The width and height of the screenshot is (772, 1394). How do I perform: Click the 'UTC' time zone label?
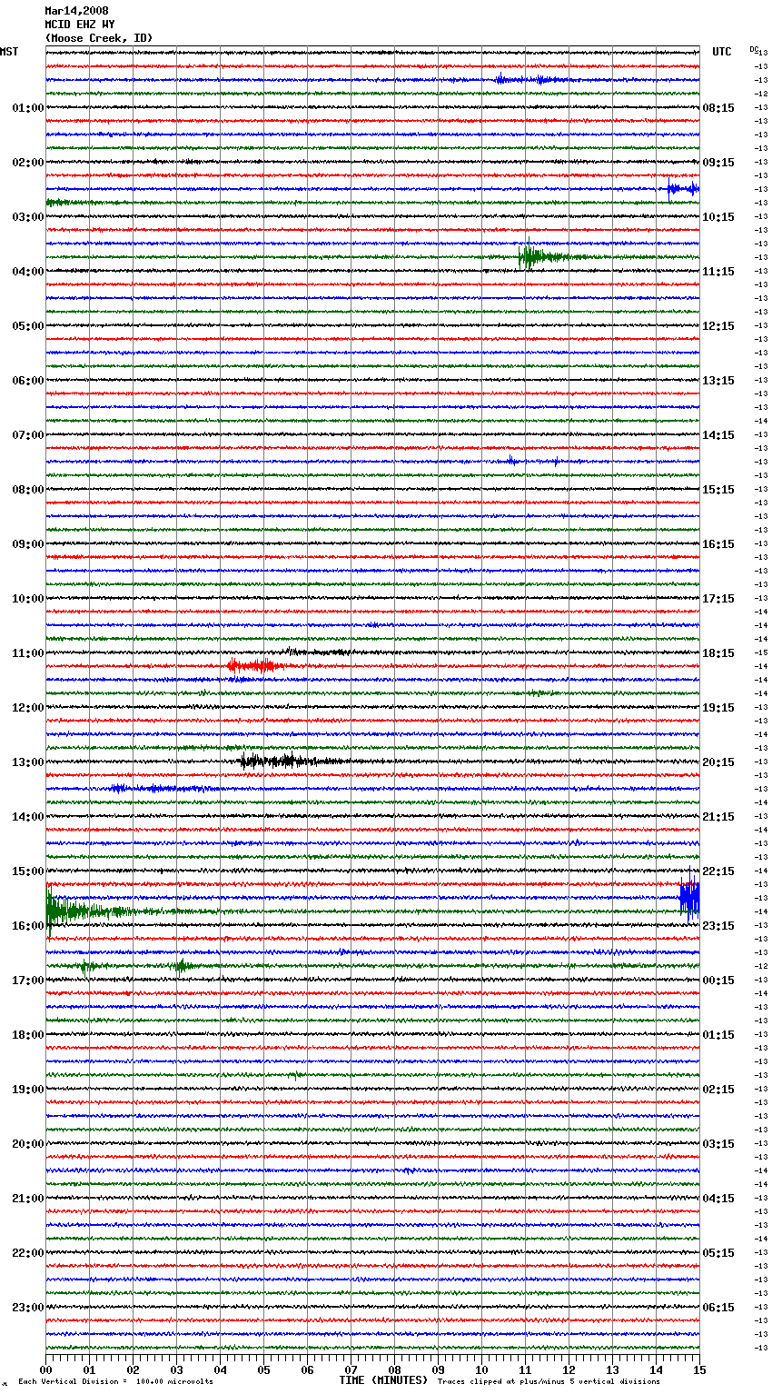point(722,52)
